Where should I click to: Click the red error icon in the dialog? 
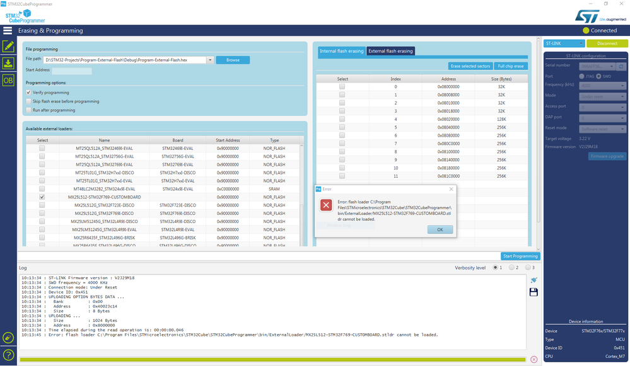(x=326, y=205)
